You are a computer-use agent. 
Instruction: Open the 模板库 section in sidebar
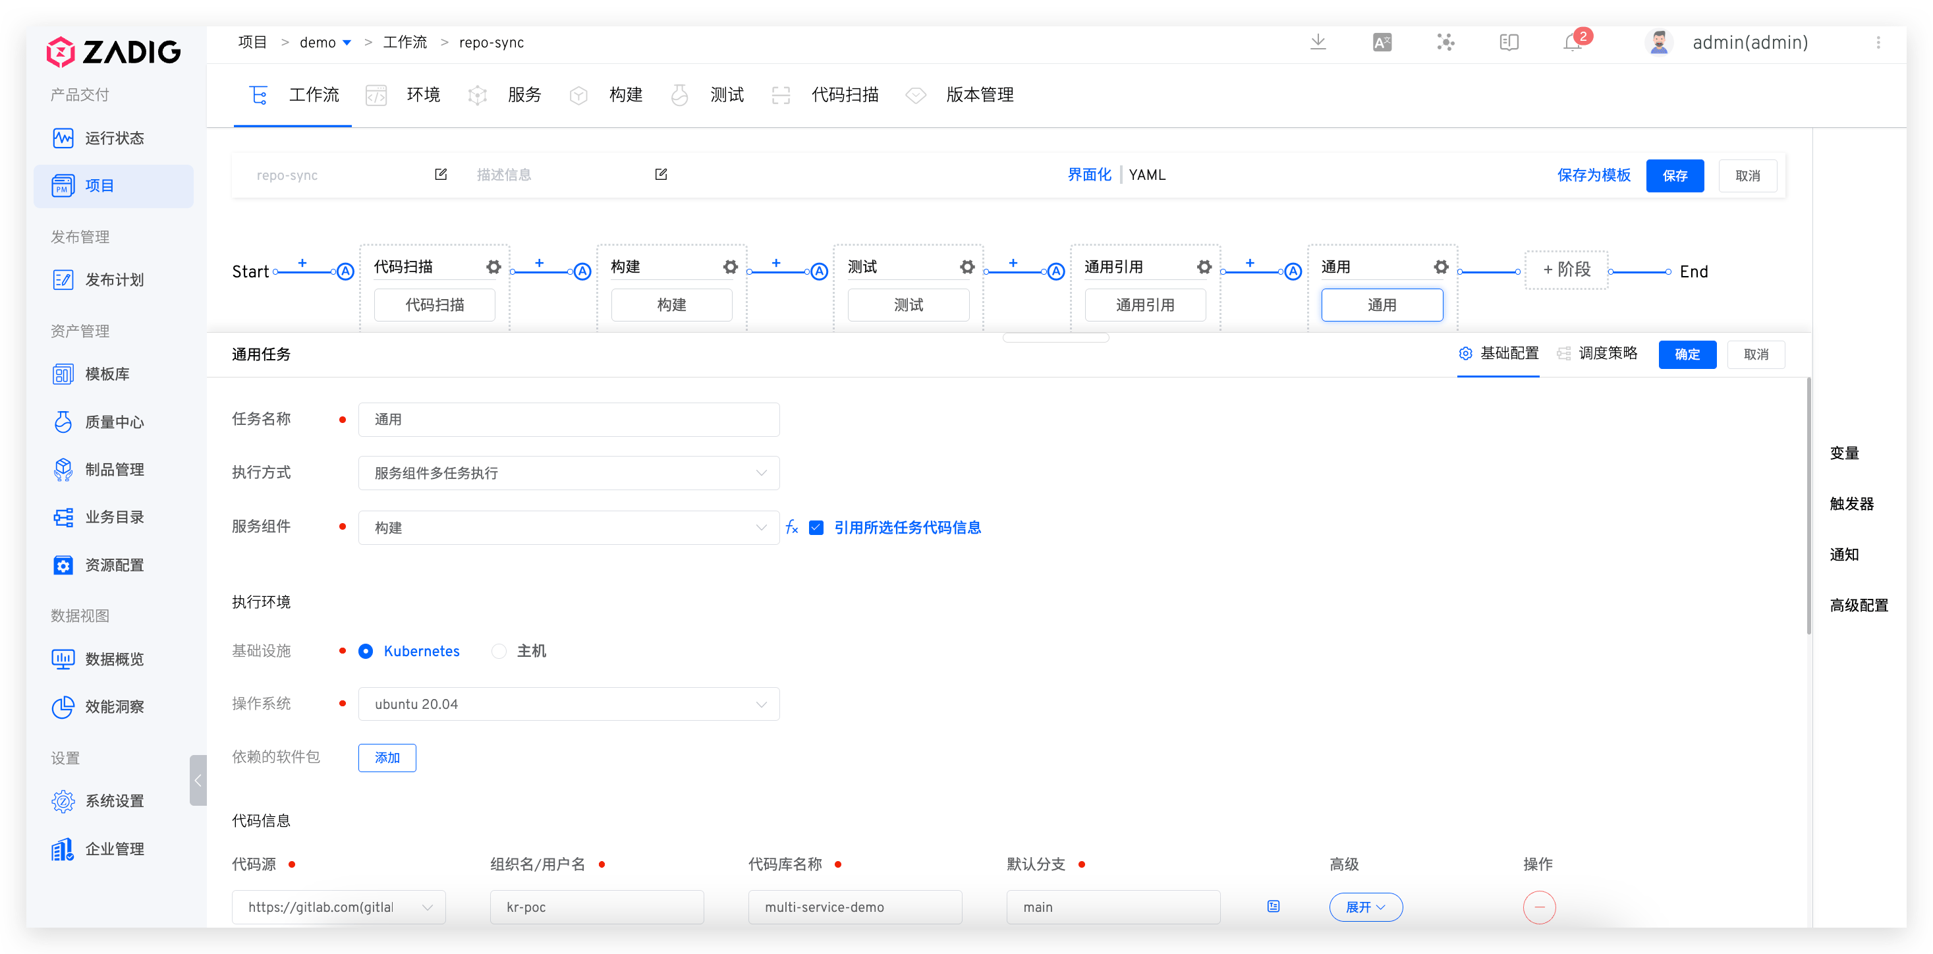tap(109, 374)
